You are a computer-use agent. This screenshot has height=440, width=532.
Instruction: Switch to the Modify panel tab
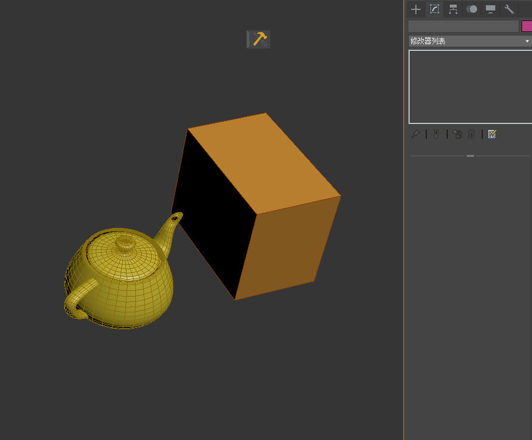(434, 9)
